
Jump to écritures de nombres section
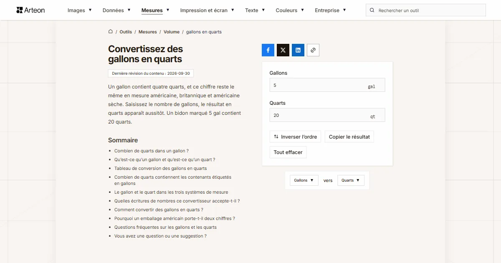click(177, 201)
